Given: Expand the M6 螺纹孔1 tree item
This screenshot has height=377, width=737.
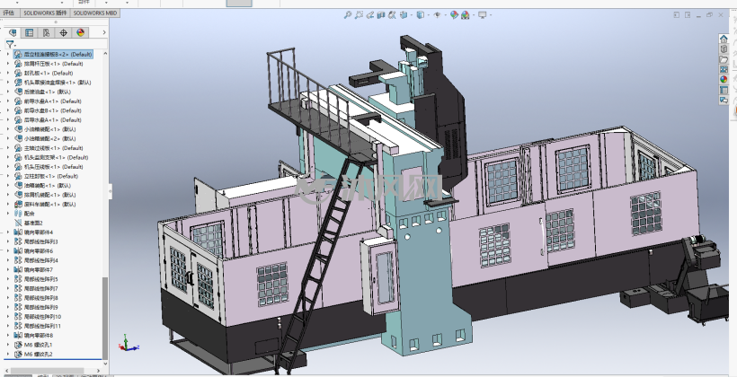Looking at the screenshot, I should 7,345.
